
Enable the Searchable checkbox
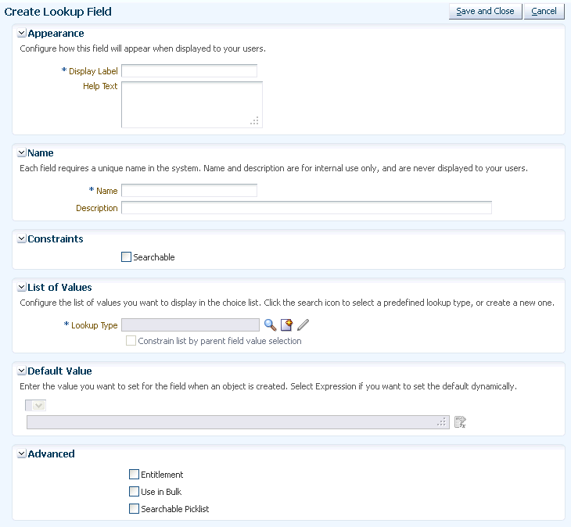[126, 257]
